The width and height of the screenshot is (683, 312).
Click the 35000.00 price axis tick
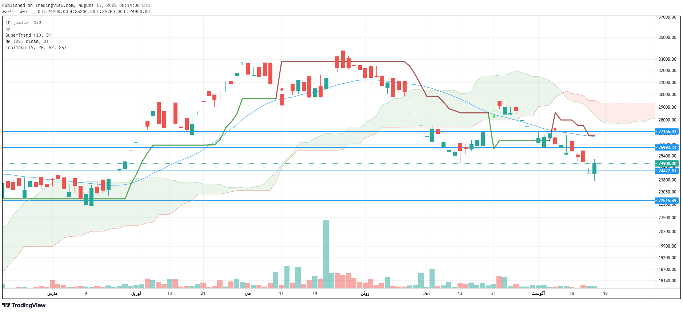(x=667, y=37)
